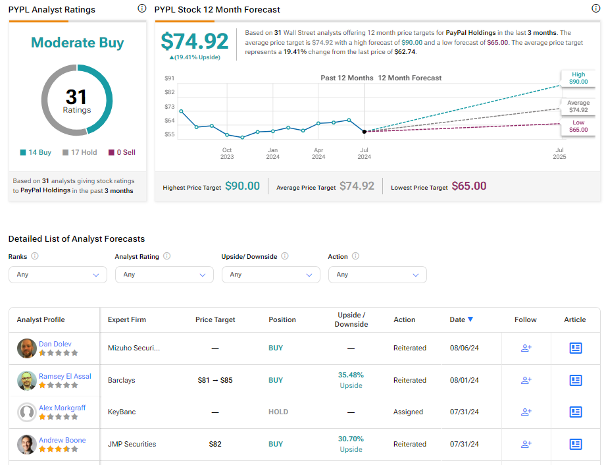This screenshot has height=465, width=604.
Task: Follow analyst Ramsey El Assal
Action: [526, 380]
